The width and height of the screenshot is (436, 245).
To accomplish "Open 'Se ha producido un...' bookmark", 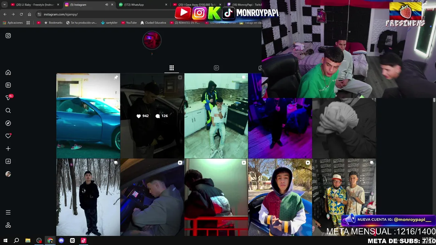I will coord(81,23).
